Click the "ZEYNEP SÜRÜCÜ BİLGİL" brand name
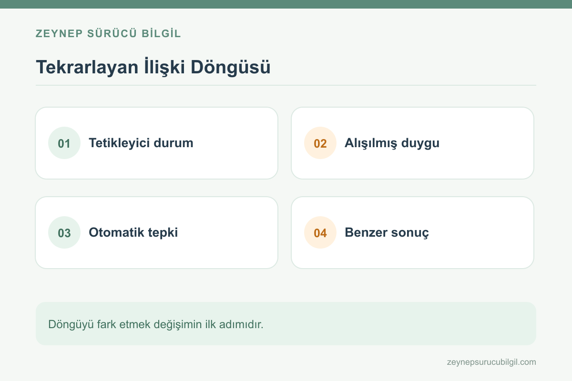 coord(108,34)
